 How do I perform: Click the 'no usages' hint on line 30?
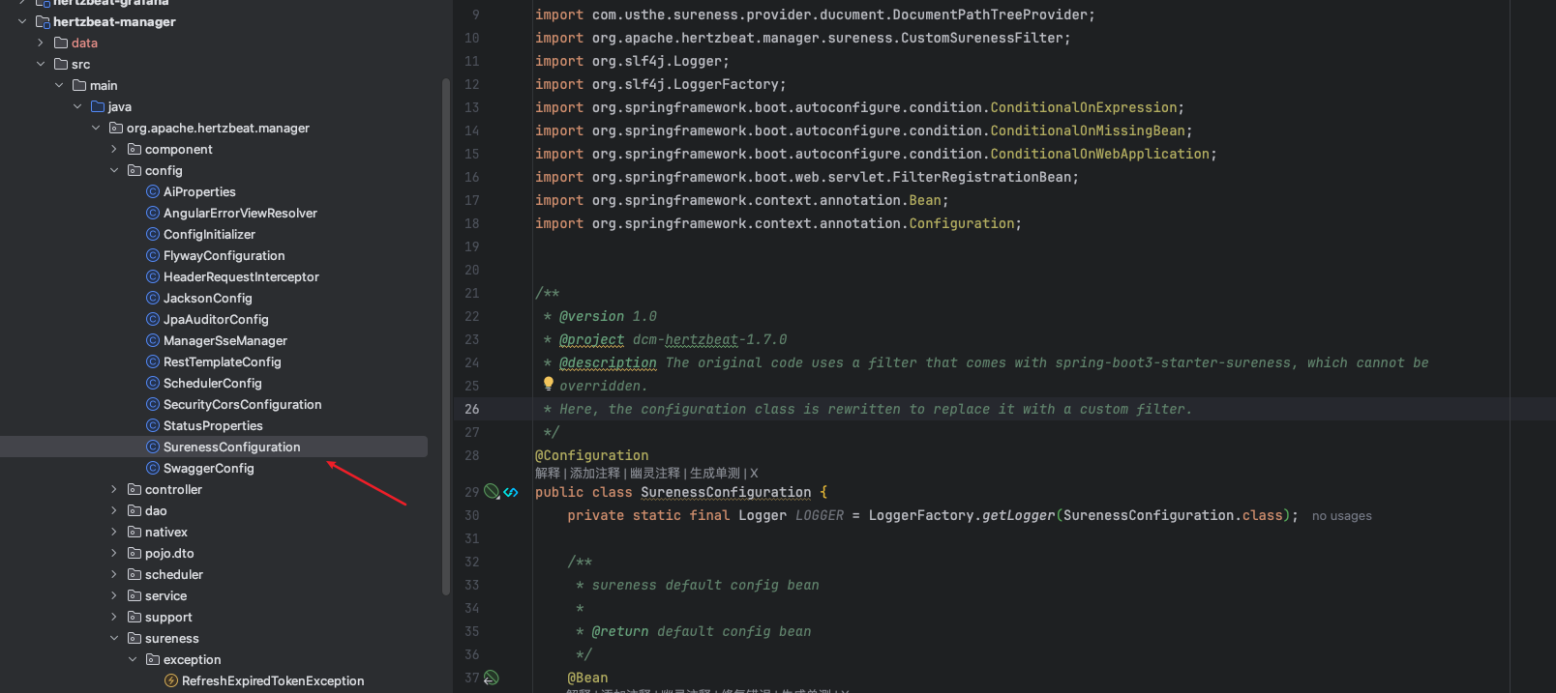coord(1341,516)
